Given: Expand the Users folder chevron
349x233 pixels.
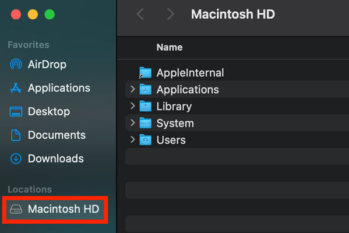Looking at the screenshot, I should pos(133,140).
